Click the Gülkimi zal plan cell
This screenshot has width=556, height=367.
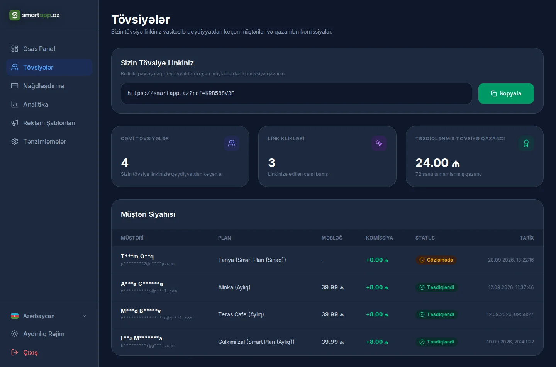pyautogui.click(x=256, y=342)
